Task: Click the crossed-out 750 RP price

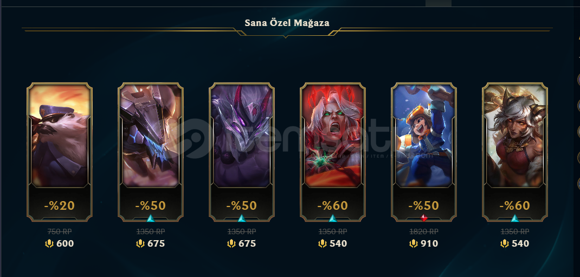Action: tap(60, 232)
